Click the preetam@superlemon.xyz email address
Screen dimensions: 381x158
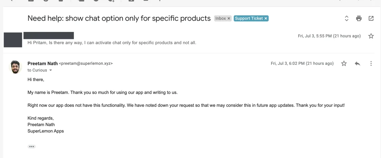point(86,63)
